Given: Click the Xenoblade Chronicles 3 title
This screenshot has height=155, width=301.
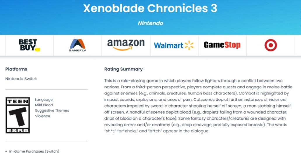Looking at the screenshot, I should click(150, 8).
